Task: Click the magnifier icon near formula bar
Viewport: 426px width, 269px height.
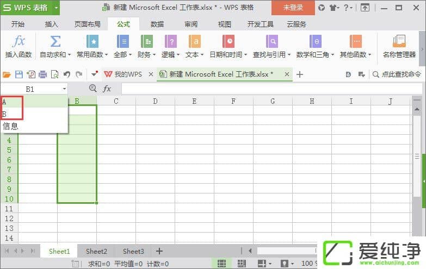Action: tap(92, 89)
